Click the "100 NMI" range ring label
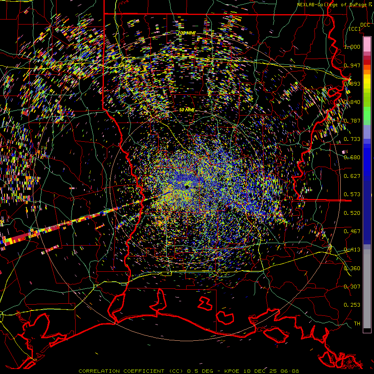Viewport: 374px width, 374px height. tap(187, 33)
